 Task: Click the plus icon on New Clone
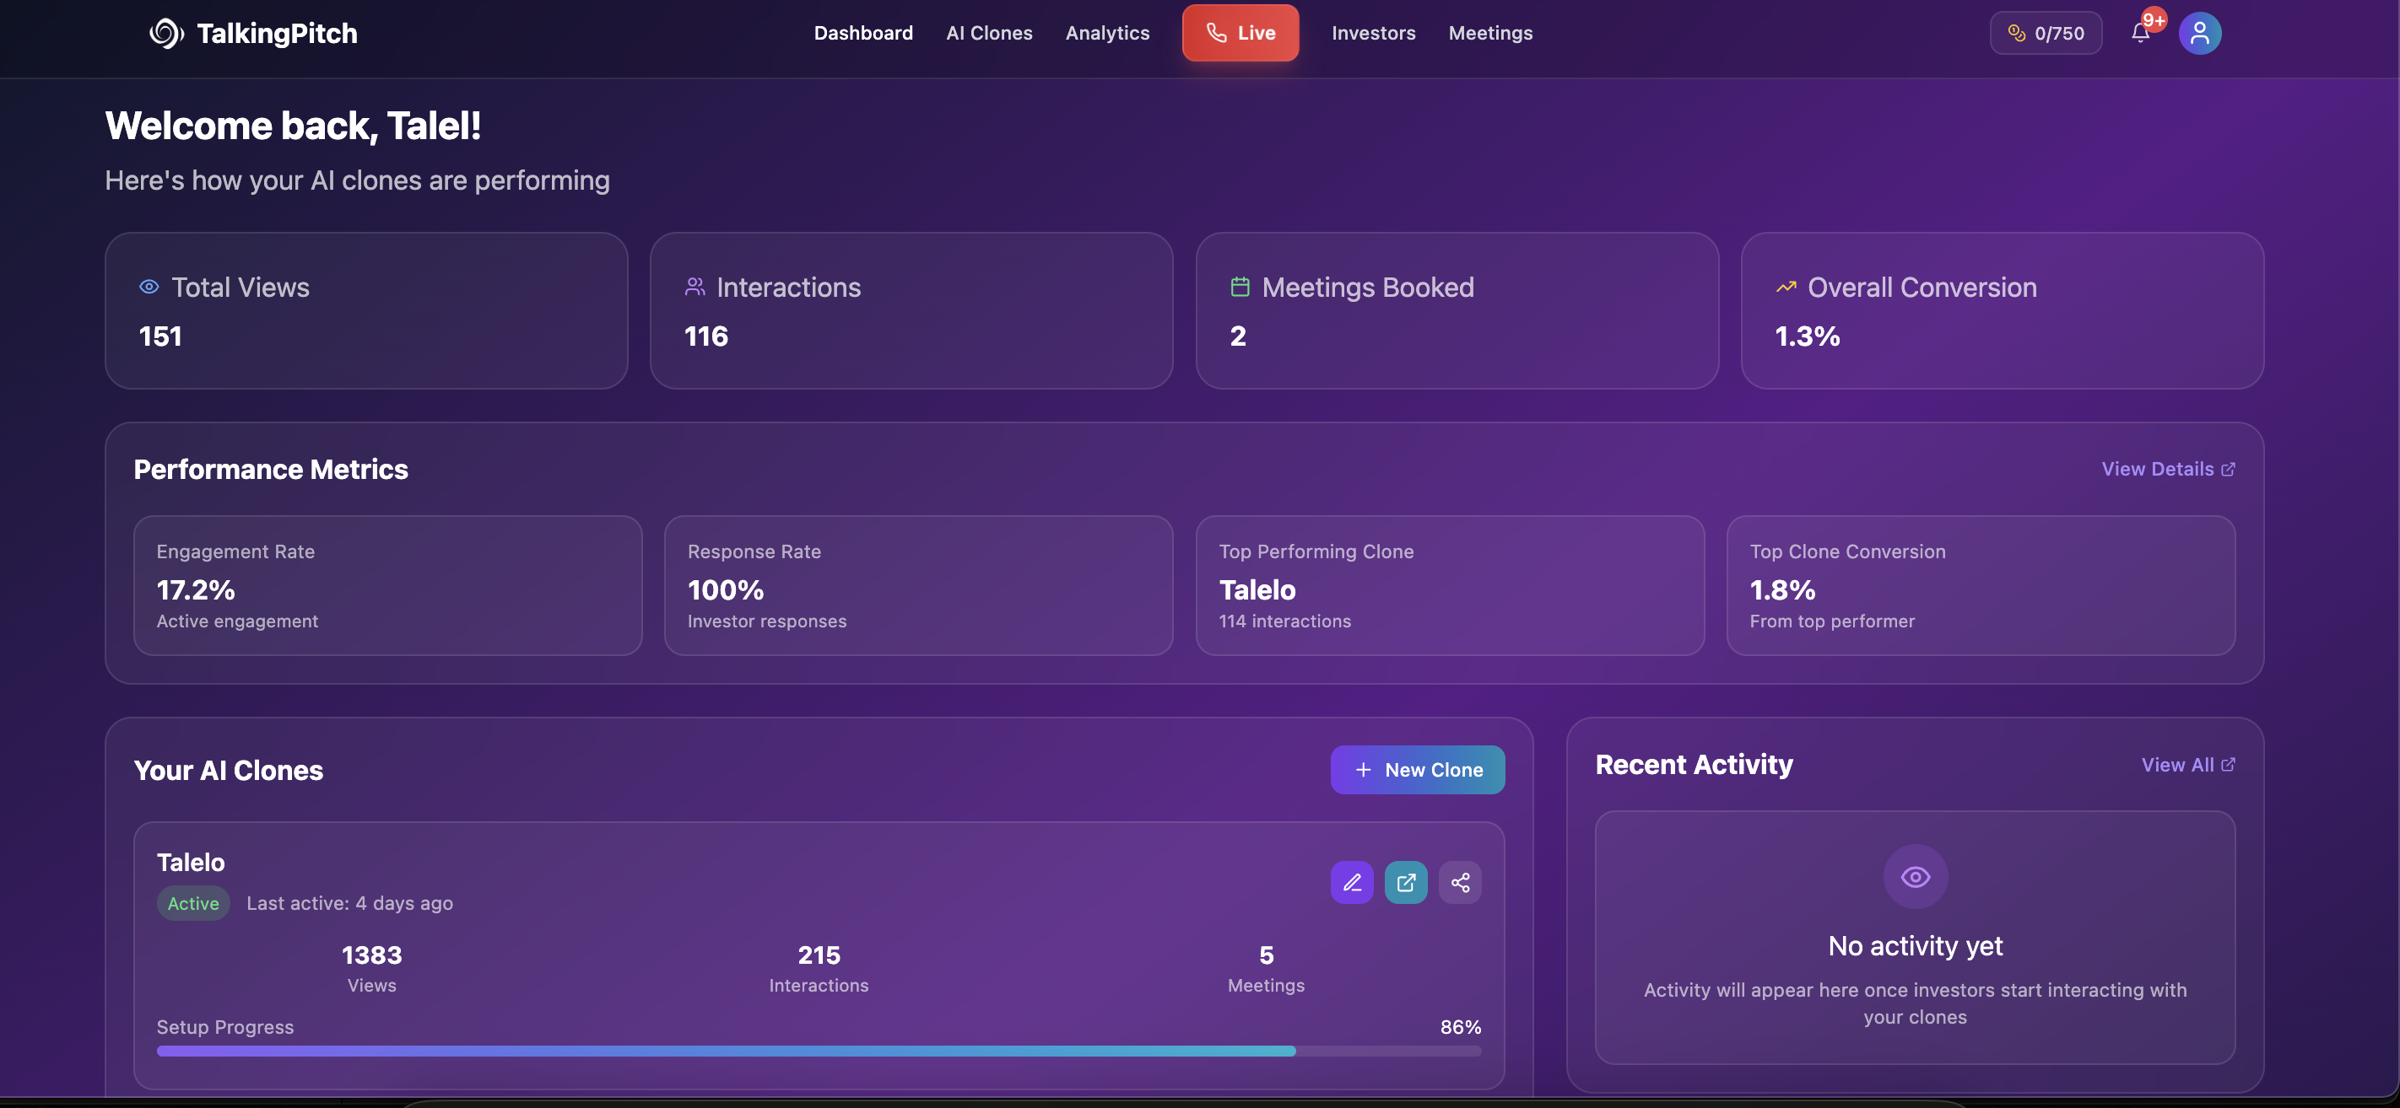(x=1363, y=770)
